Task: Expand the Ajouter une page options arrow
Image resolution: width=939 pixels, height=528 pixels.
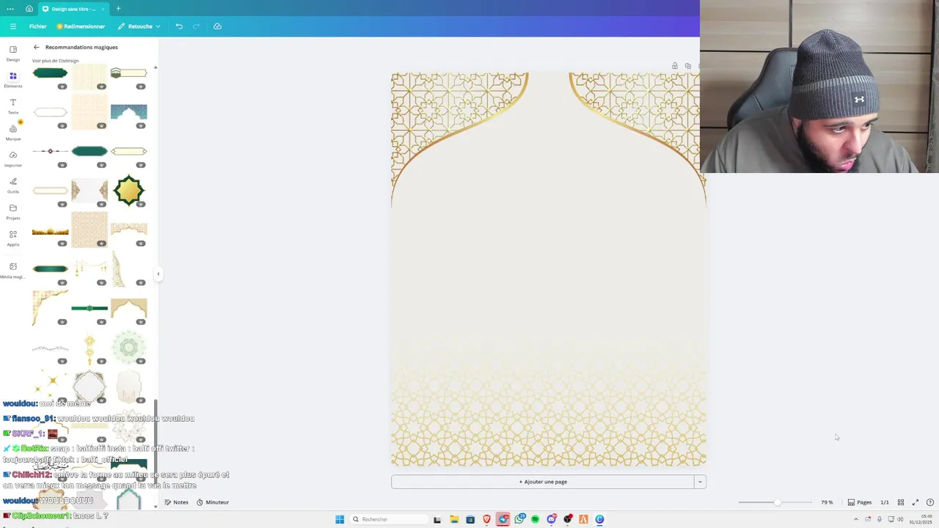Action: pyautogui.click(x=700, y=482)
